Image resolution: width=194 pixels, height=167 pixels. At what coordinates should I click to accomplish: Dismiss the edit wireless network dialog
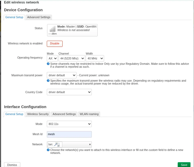click(x=12, y=165)
